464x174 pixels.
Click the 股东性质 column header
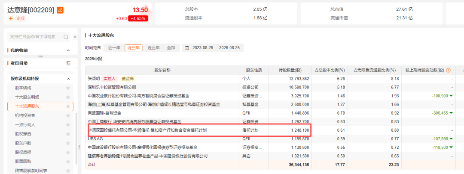pos(254,70)
